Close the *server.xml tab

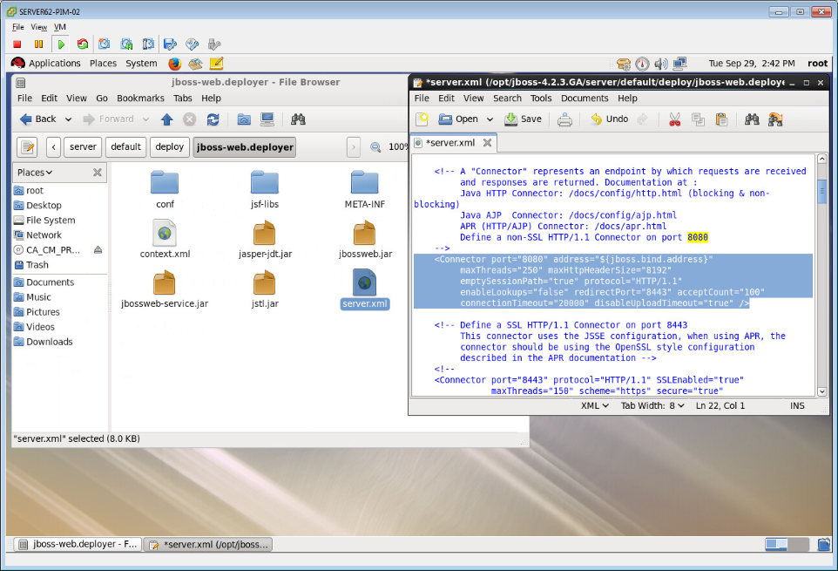point(488,143)
